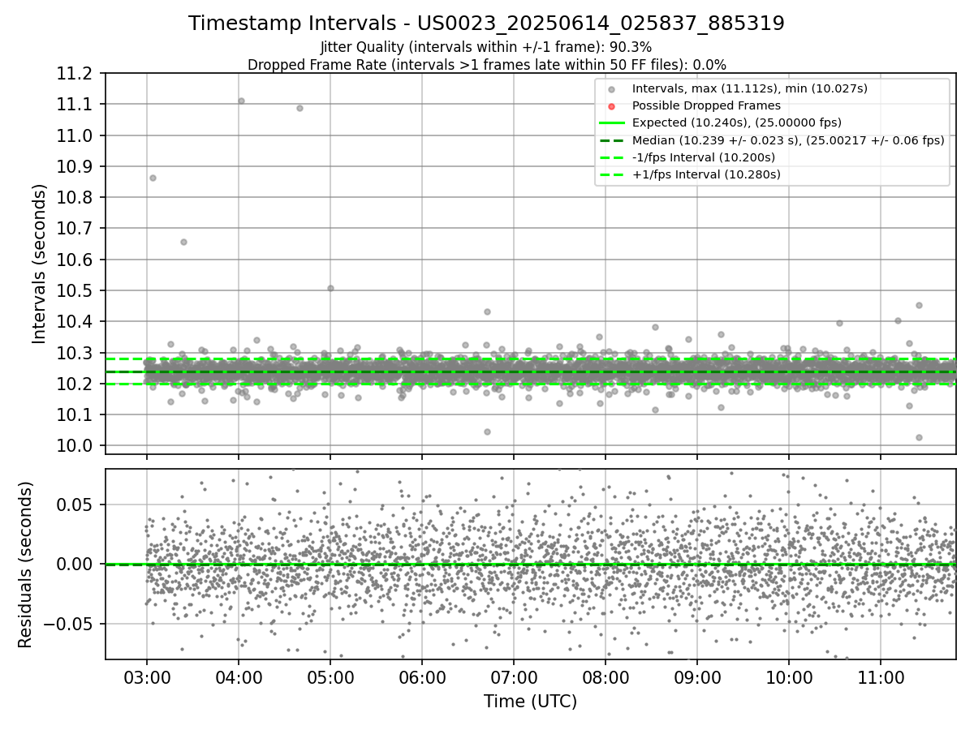Image resolution: width=974 pixels, height=730 pixels.
Task: Click the 0.05 residuals tick label
Action: 75,505
